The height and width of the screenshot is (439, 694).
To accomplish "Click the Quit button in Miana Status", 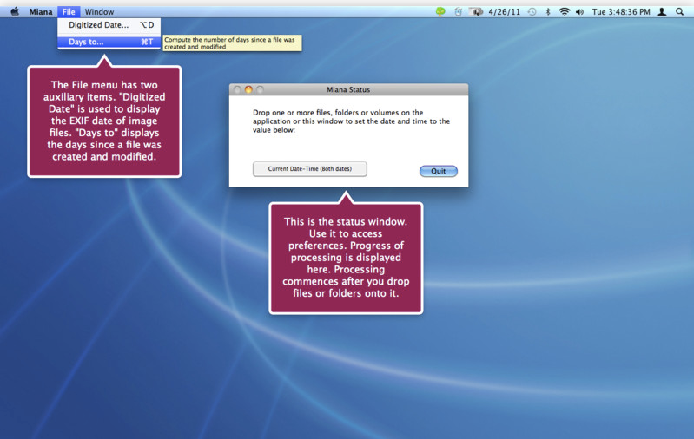I will pos(438,171).
